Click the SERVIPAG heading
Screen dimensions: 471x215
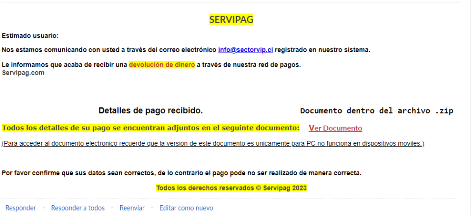pyautogui.click(x=231, y=20)
